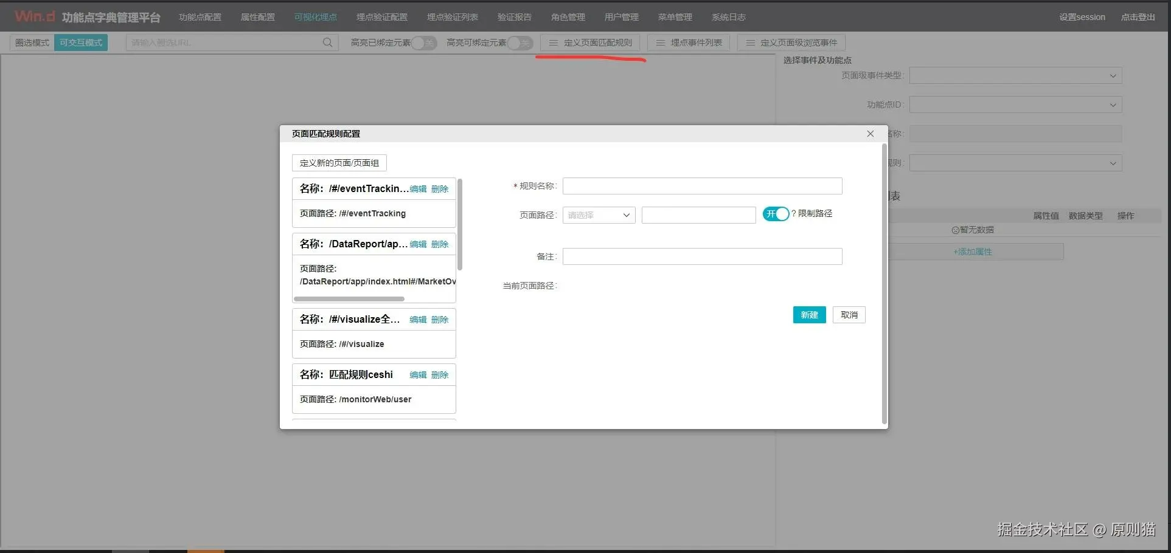Image resolution: width=1171 pixels, height=553 pixels.
Task: Click the 属性值 column header
Action: pyautogui.click(x=1046, y=216)
